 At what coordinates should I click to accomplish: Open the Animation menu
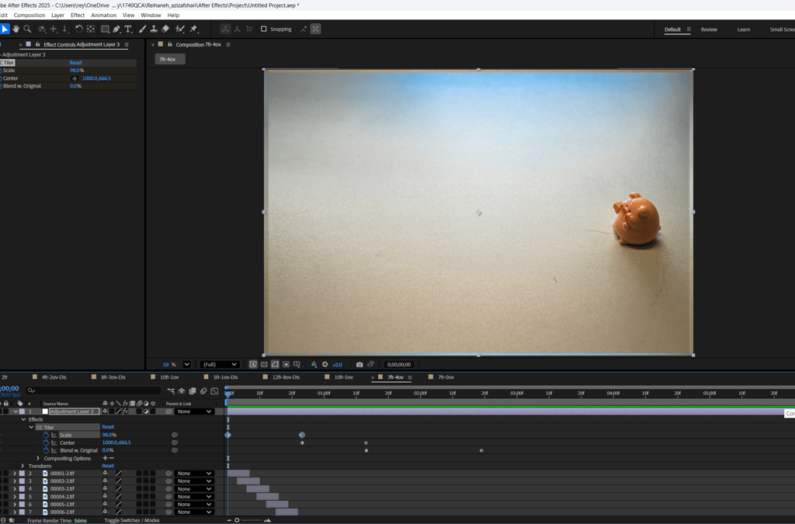[x=103, y=16]
